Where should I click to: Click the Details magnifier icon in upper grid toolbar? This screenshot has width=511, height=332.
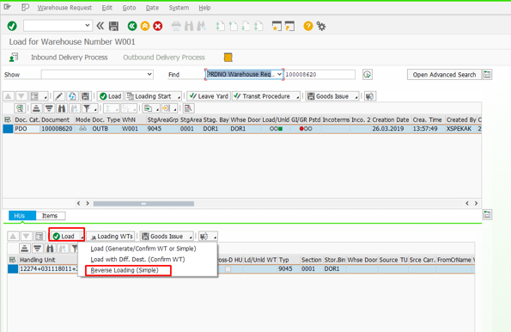tap(20, 108)
